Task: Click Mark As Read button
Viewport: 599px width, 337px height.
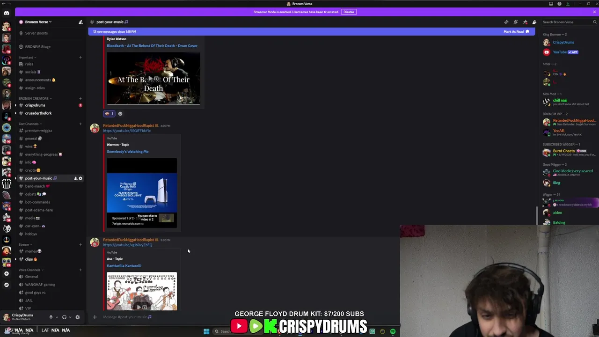Action: click(516, 31)
